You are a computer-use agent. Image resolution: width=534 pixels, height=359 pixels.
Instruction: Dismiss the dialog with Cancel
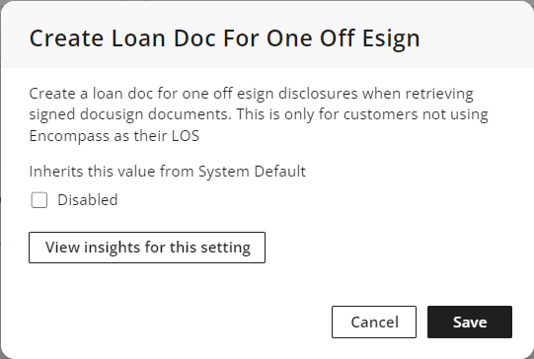point(374,322)
